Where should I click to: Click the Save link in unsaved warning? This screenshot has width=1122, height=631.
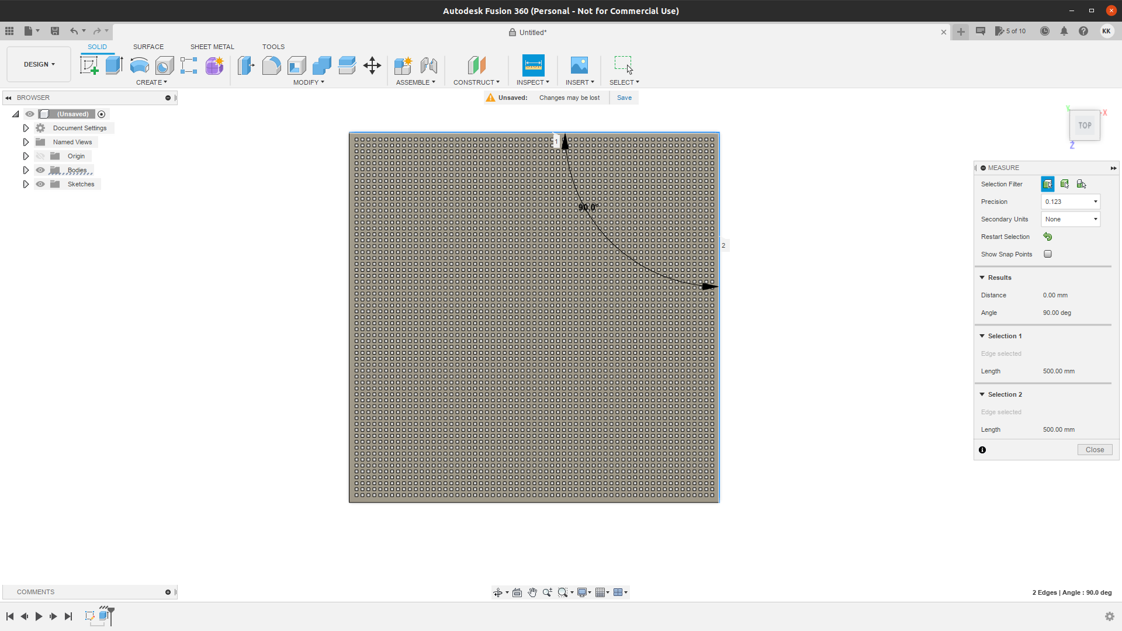(624, 98)
